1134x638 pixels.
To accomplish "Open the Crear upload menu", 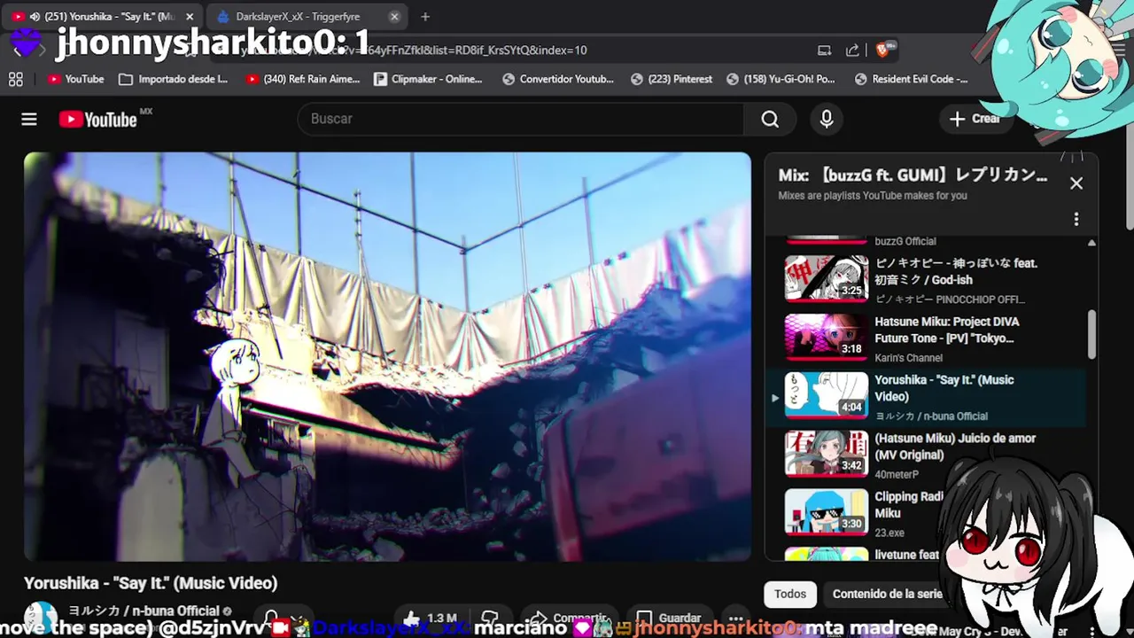I will [x=975, y=119].
